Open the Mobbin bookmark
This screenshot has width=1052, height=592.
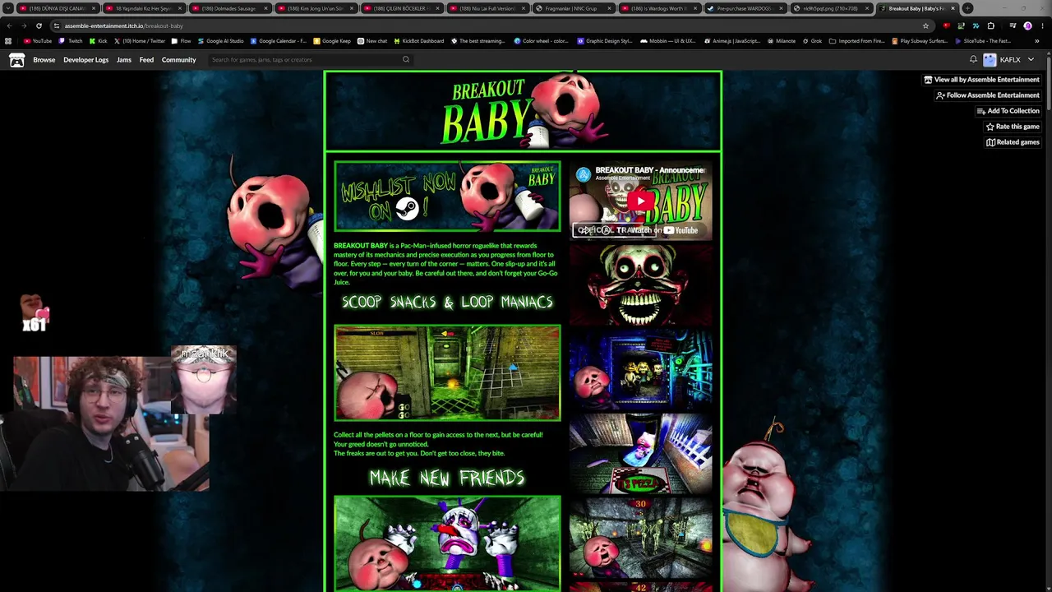click(x=667, y=41)
